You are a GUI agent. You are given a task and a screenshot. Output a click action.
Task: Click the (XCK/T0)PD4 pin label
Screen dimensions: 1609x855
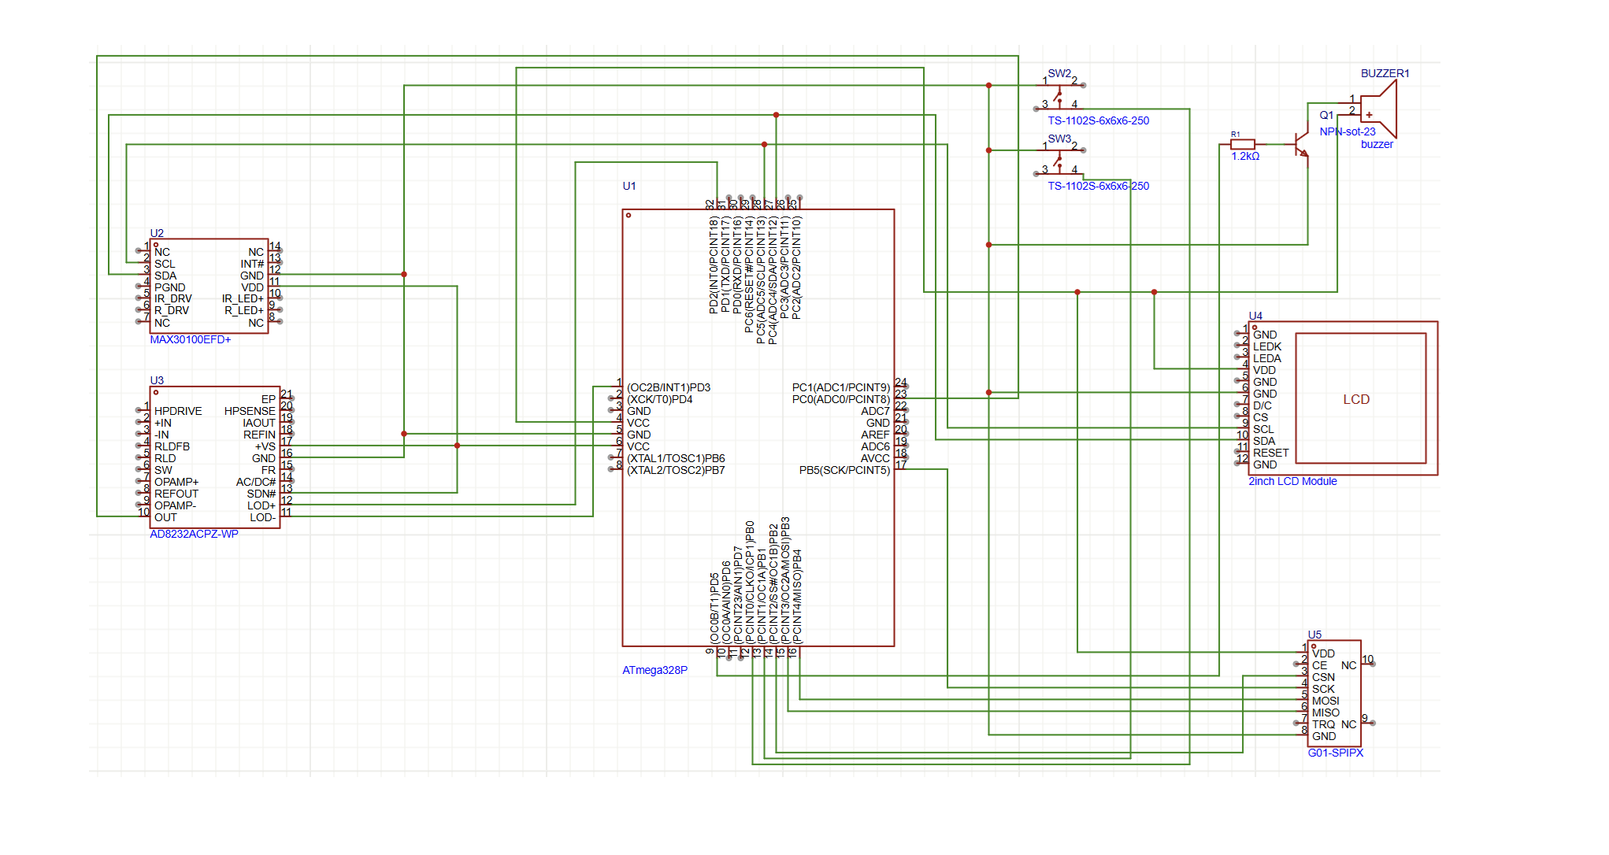coord(660,399)
